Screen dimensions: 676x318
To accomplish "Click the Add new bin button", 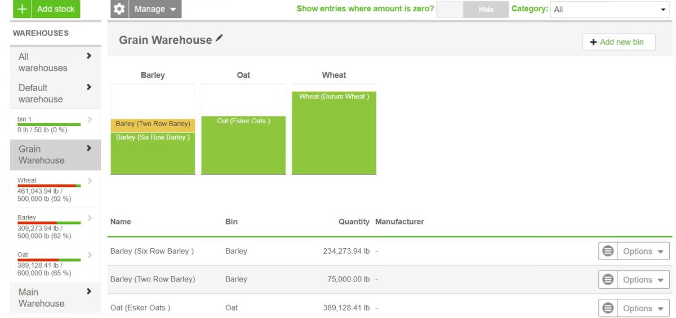I will pos(619,42).
